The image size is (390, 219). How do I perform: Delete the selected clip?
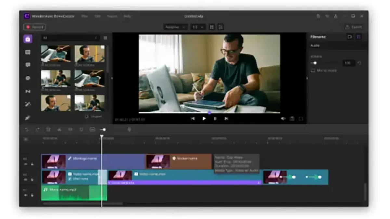(49, 129)
